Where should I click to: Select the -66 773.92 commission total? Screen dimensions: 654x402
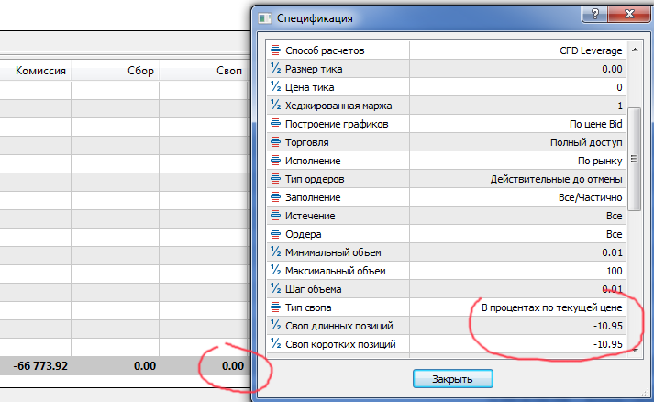click(40, 366)
